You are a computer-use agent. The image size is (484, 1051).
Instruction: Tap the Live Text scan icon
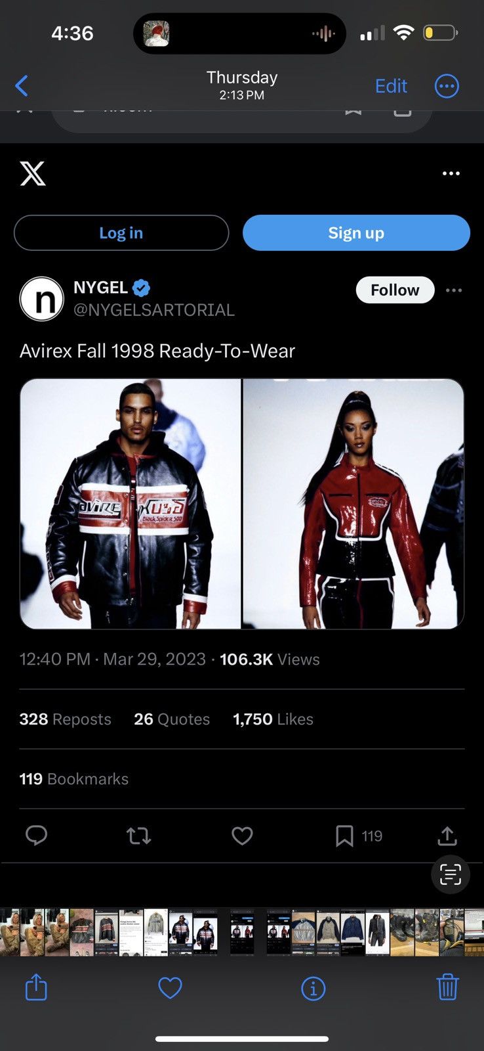pyautogui.click(x=451, y=874)
